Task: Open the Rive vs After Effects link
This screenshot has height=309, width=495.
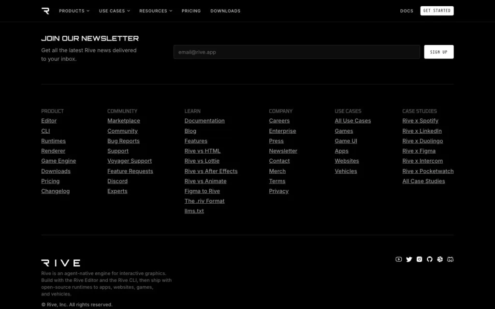Action: click(x=211, y=171)
